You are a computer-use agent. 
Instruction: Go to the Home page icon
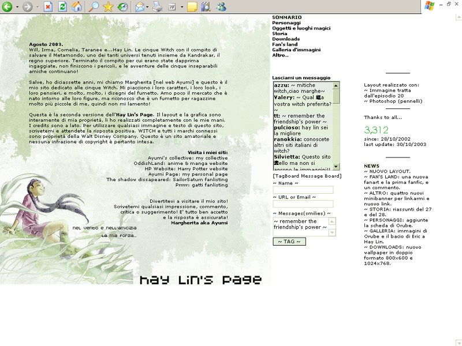point(77,6)
